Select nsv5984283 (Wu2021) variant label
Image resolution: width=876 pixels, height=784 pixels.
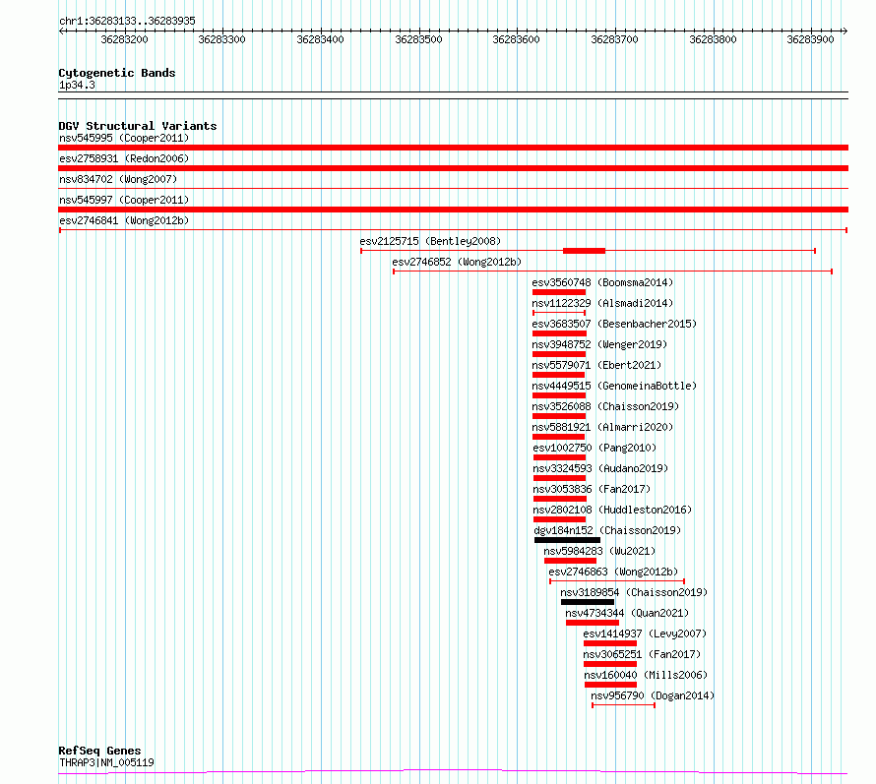tap(600, 551)
